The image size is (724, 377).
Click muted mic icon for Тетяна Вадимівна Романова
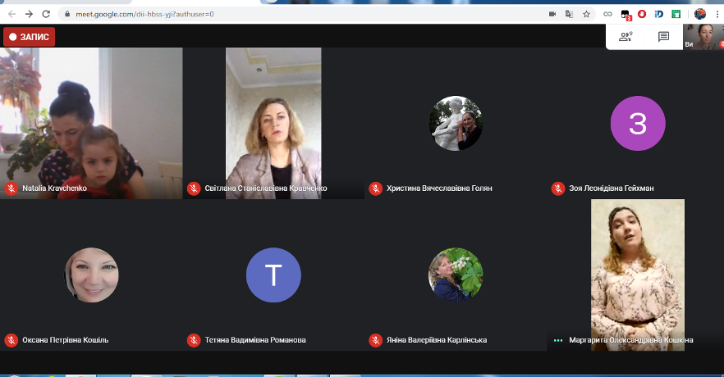pos(194,340)
